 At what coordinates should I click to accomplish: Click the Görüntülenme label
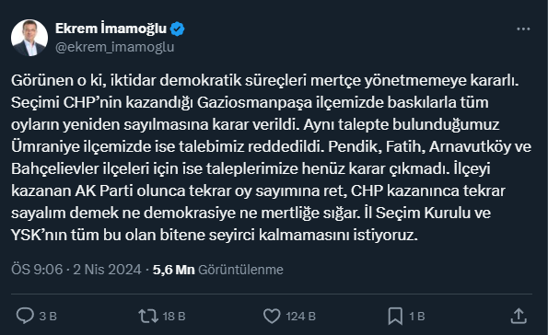[240, 270]
